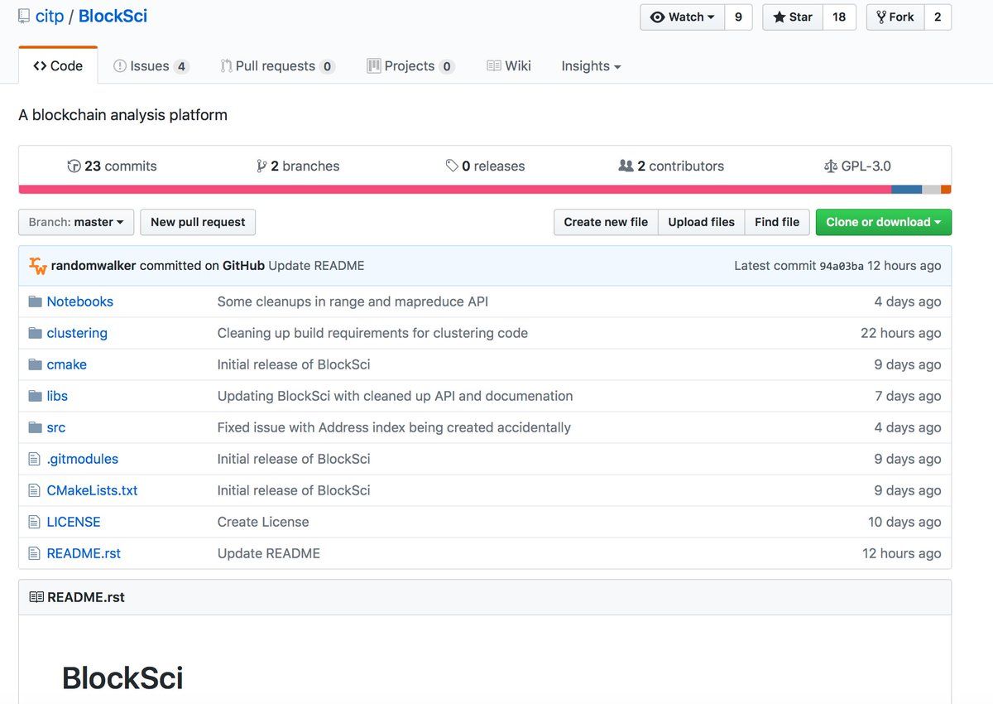The height and width of the screenshot is (704, 993).
Task: Click the Notebooks folder icon
Action: 35,301
